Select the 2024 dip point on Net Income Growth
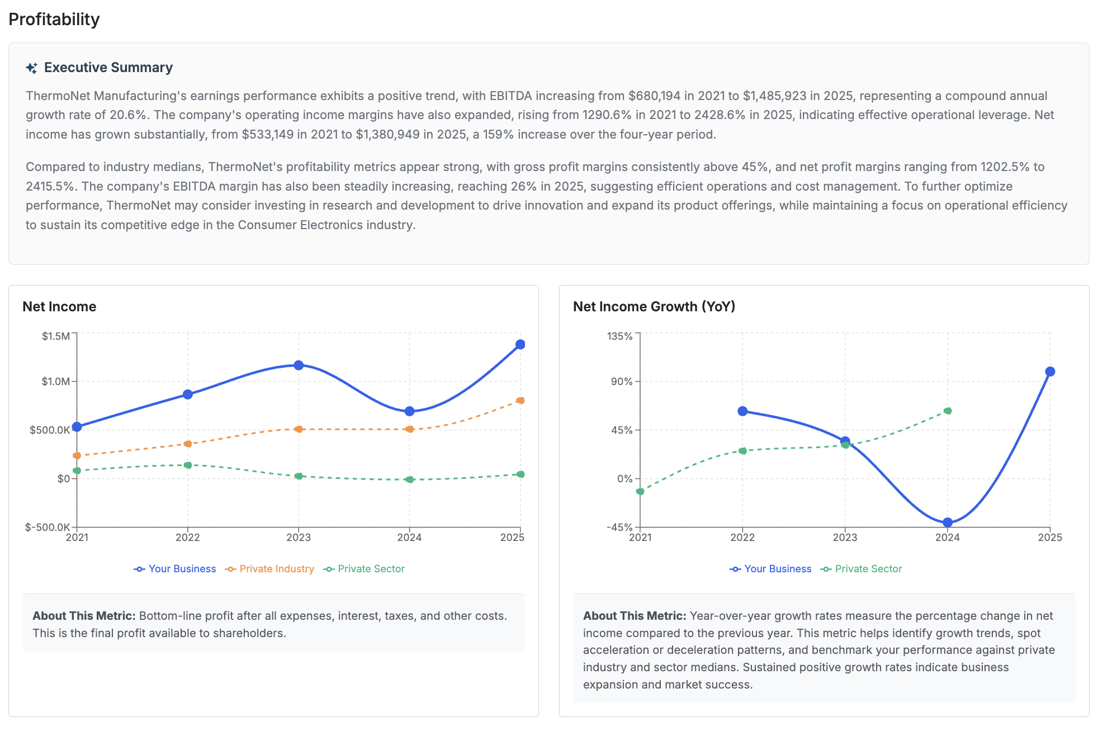The image size is (1098, 731). pyautogui.click(x=948, y=523)
